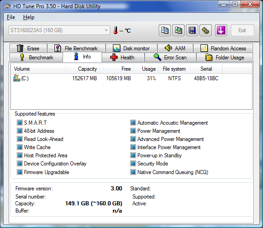Click the capacity value 149.1 GB (~160.0 GB)
Screen dimensions: 263x228
pyautogui.click(x=94, y=204)
